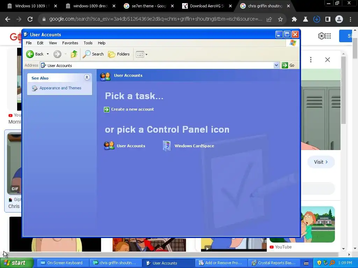This screenshot has width=358, height=268.
Task: Click the Chrome reload icon
Action: (30, 19)
